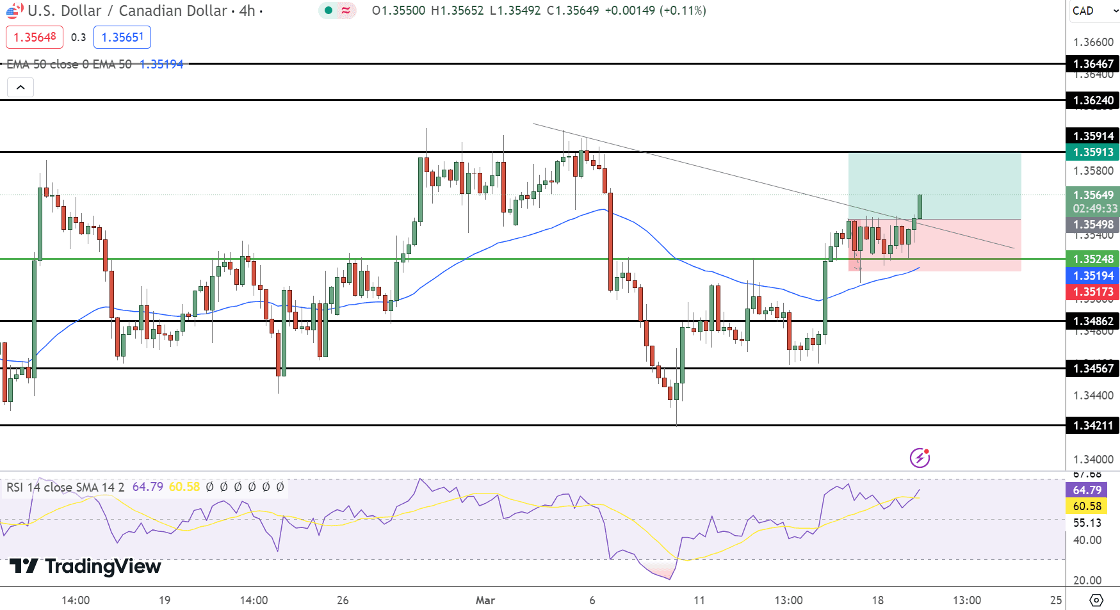This screenshot has width=1120, height=610.
Task: Click the red 1.35173 stop price label
Action: tap(1093, 292)
